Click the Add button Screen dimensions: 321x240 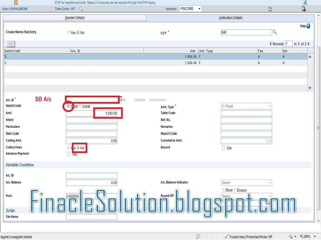click(x=11, y=44)
